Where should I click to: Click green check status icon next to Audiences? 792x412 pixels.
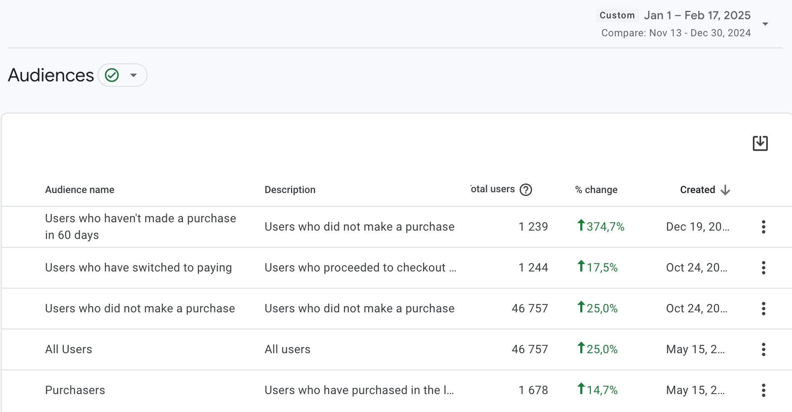112,75
